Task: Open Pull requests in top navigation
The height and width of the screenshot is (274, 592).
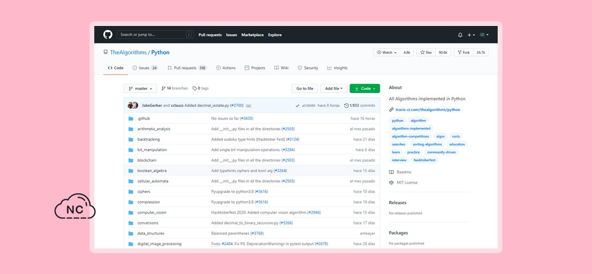Action: [210, 35]
